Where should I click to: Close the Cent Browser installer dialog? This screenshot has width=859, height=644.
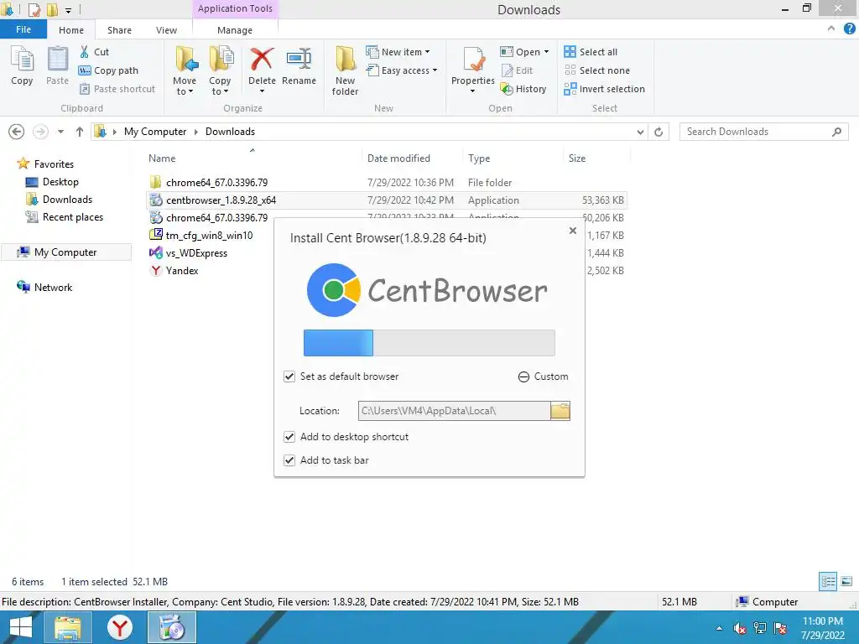pyautogui.click(x=572, y=231)
